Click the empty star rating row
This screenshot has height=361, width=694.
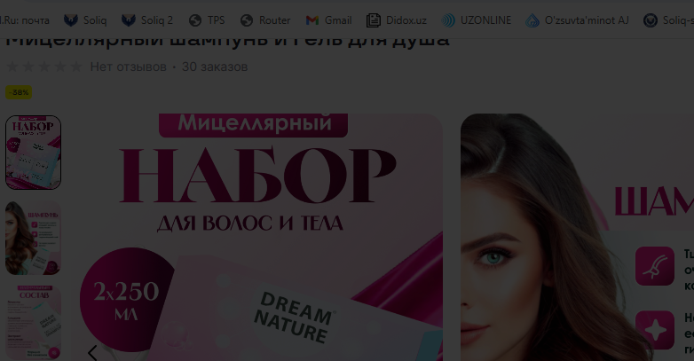pos(44,67)
